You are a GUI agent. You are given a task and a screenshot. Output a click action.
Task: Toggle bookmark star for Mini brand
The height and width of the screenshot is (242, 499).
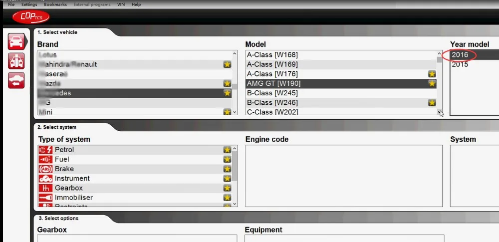point(227,112)
